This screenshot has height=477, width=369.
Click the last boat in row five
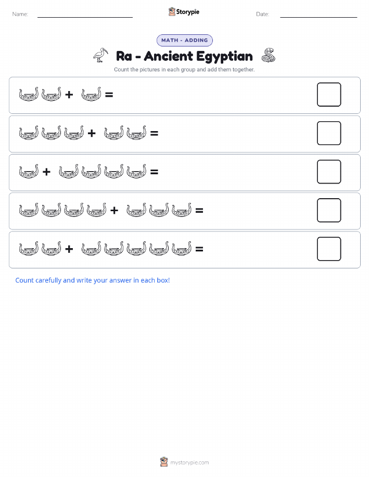(x=182, y=249)
